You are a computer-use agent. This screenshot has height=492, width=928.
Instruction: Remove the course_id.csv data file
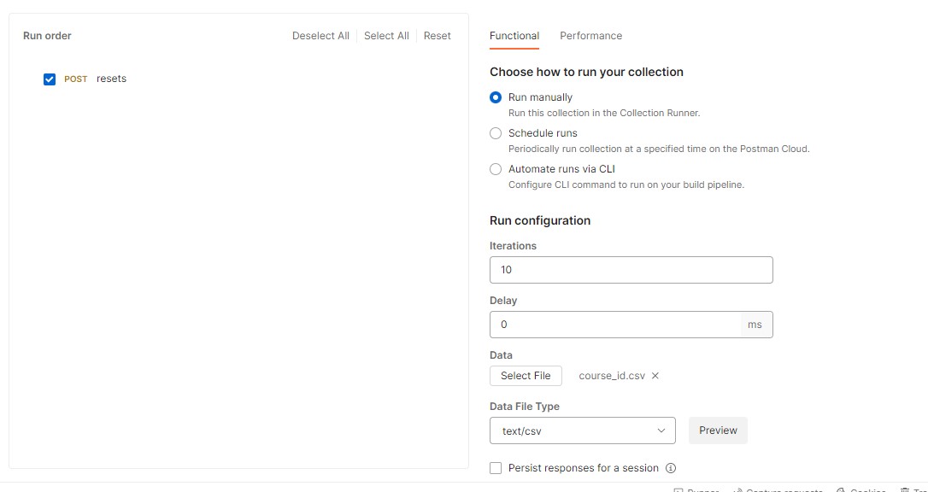coord(655,376)
